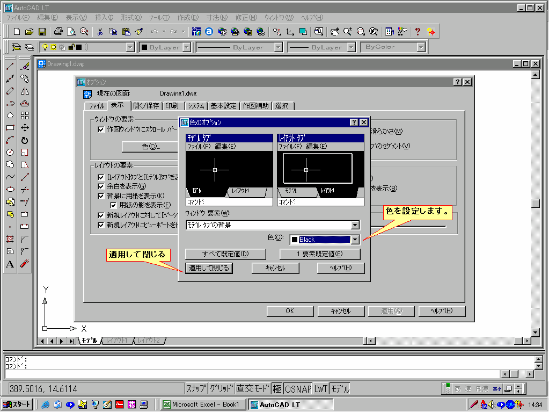Viewport: 549px width, 412px height.
Task: Open the ByLayer lineweight dropdown
Action: 351,47
